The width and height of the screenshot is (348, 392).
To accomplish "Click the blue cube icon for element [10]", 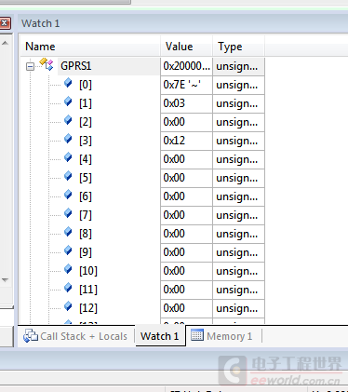I will point(68,269).
